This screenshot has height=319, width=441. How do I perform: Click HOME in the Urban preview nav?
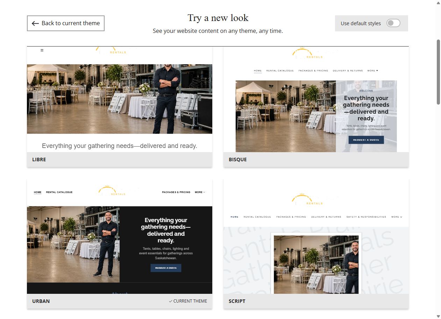click(37, 192)
